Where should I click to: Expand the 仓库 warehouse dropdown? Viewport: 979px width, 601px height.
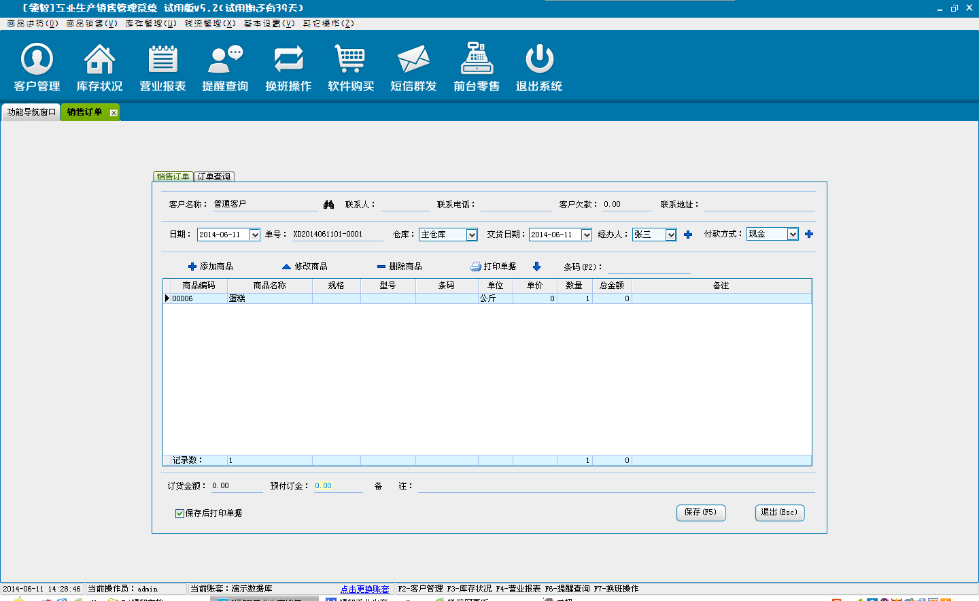[x=471, y=235]
